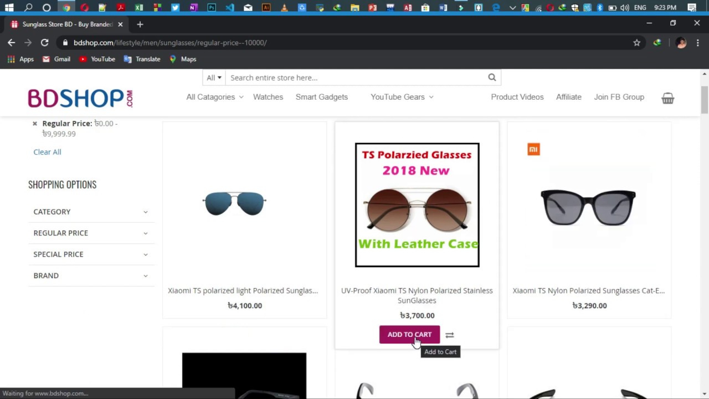Screen dimensions: 709x399
Task: Open Product Videos page
Action: point(517,97)
